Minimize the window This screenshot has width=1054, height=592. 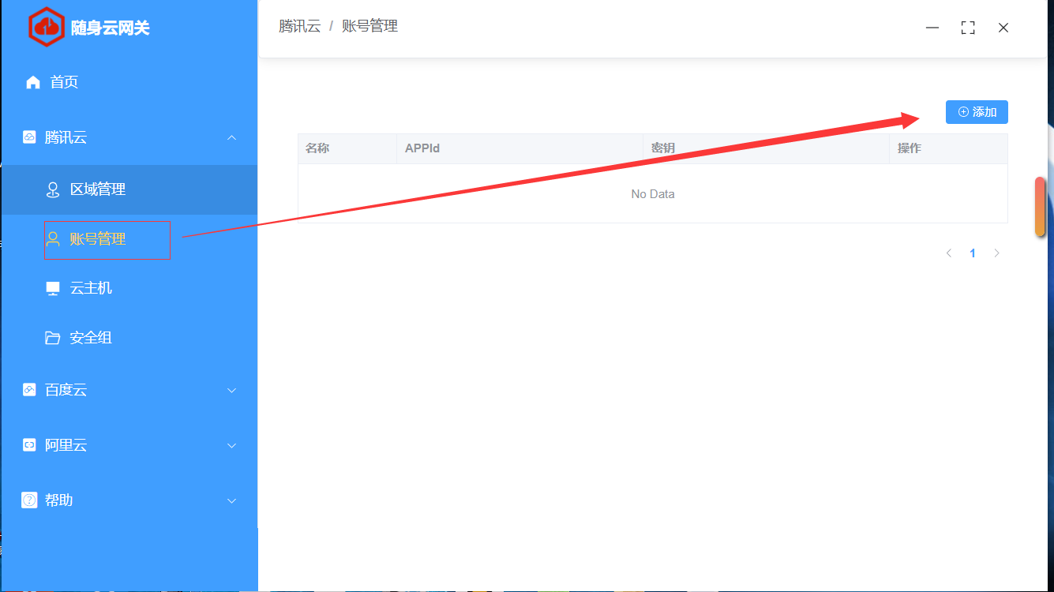[x=932, y=28]
